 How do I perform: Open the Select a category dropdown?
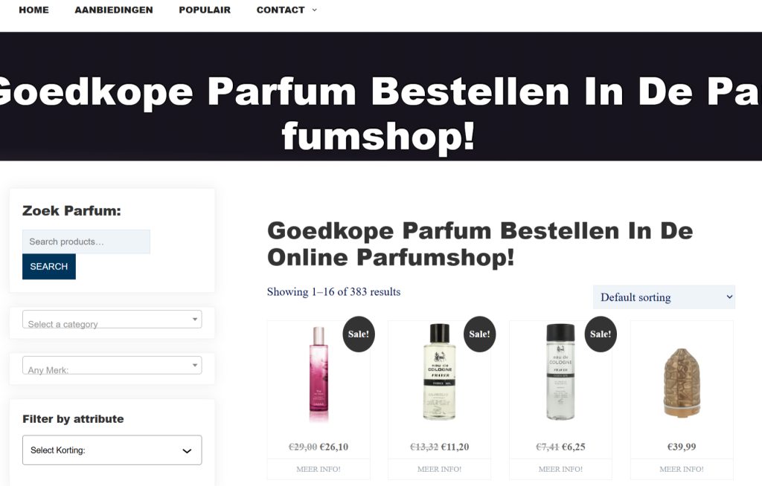(112, 320)
